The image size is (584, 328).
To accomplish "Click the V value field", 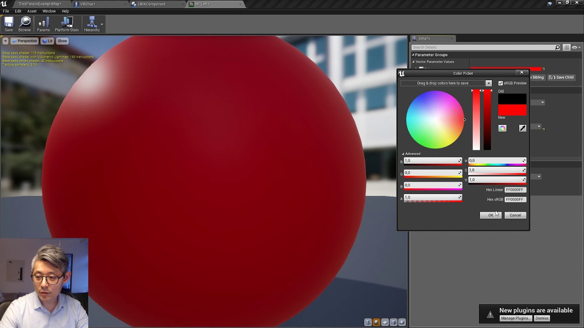I will [x=497, y=180].
